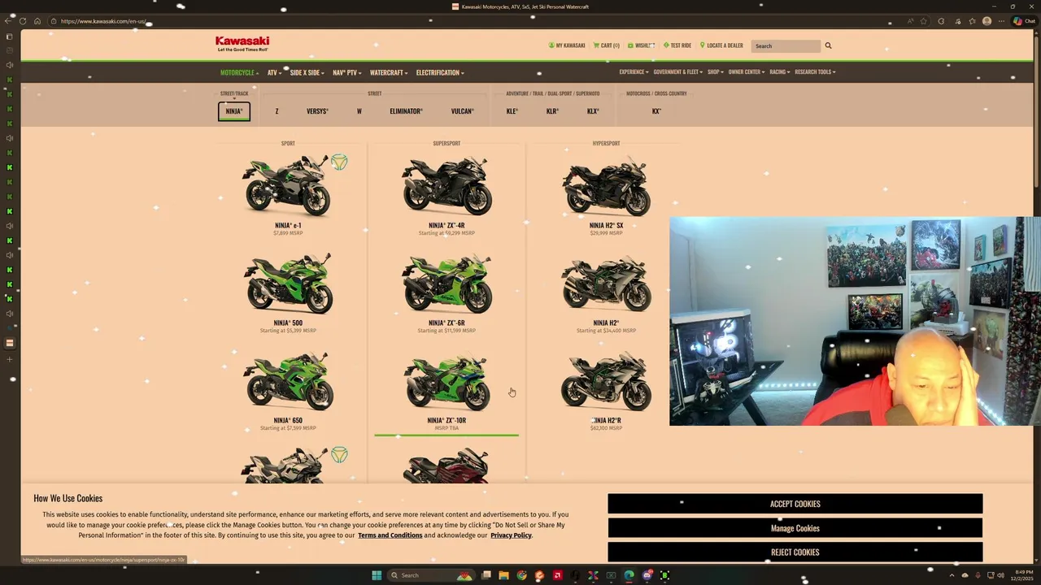Click the electric badge on Ninja e-1
Image resolution: width=1041 pixels, height=585 pixels.
tap(339, 162)
